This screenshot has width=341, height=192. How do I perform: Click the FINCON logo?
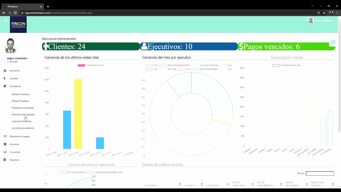click(x=18, y=25)
